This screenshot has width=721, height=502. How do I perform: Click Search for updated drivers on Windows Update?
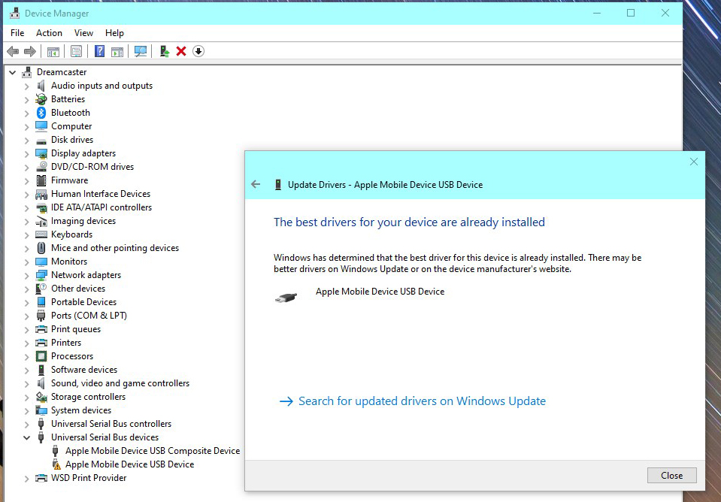421,401
